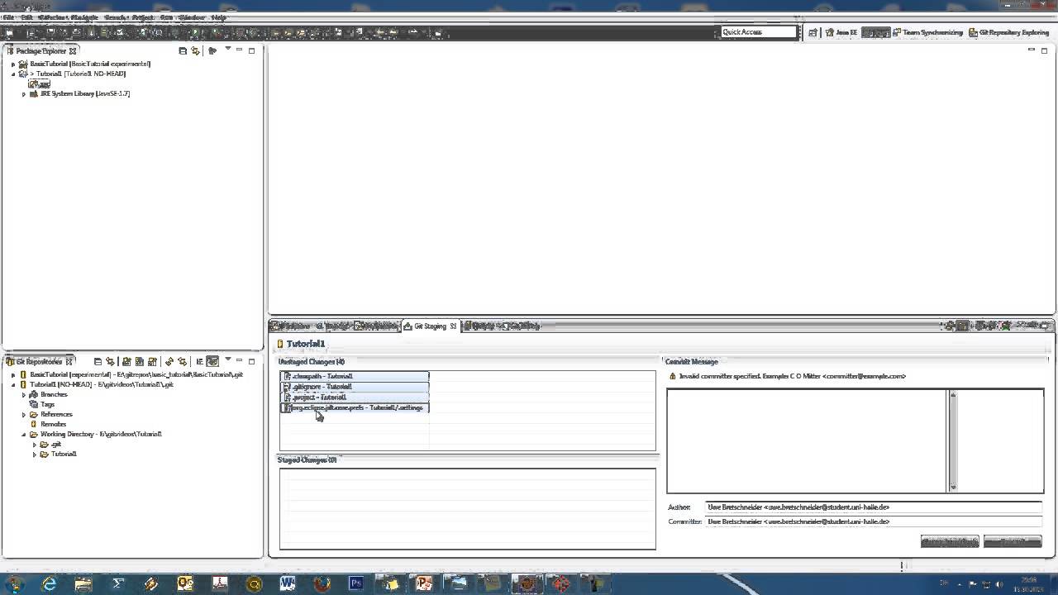Expand References node in Git Repositories
The image size is (1058, 595).
24,414
